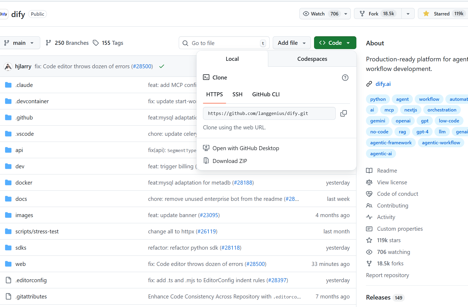This screenshot has width=468, height=307.
Task: Expand the main branch dropdown
Action: (x=20, y=43)
